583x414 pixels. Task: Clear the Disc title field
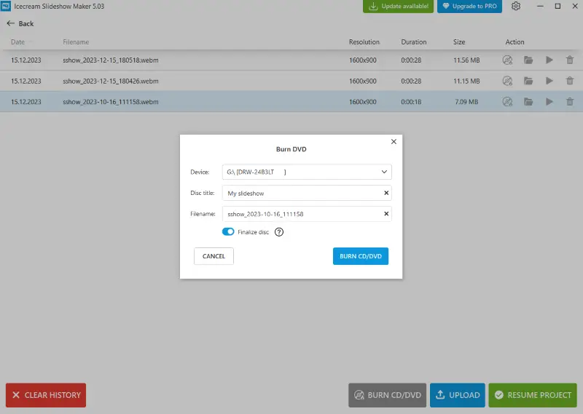pos(386,193)
